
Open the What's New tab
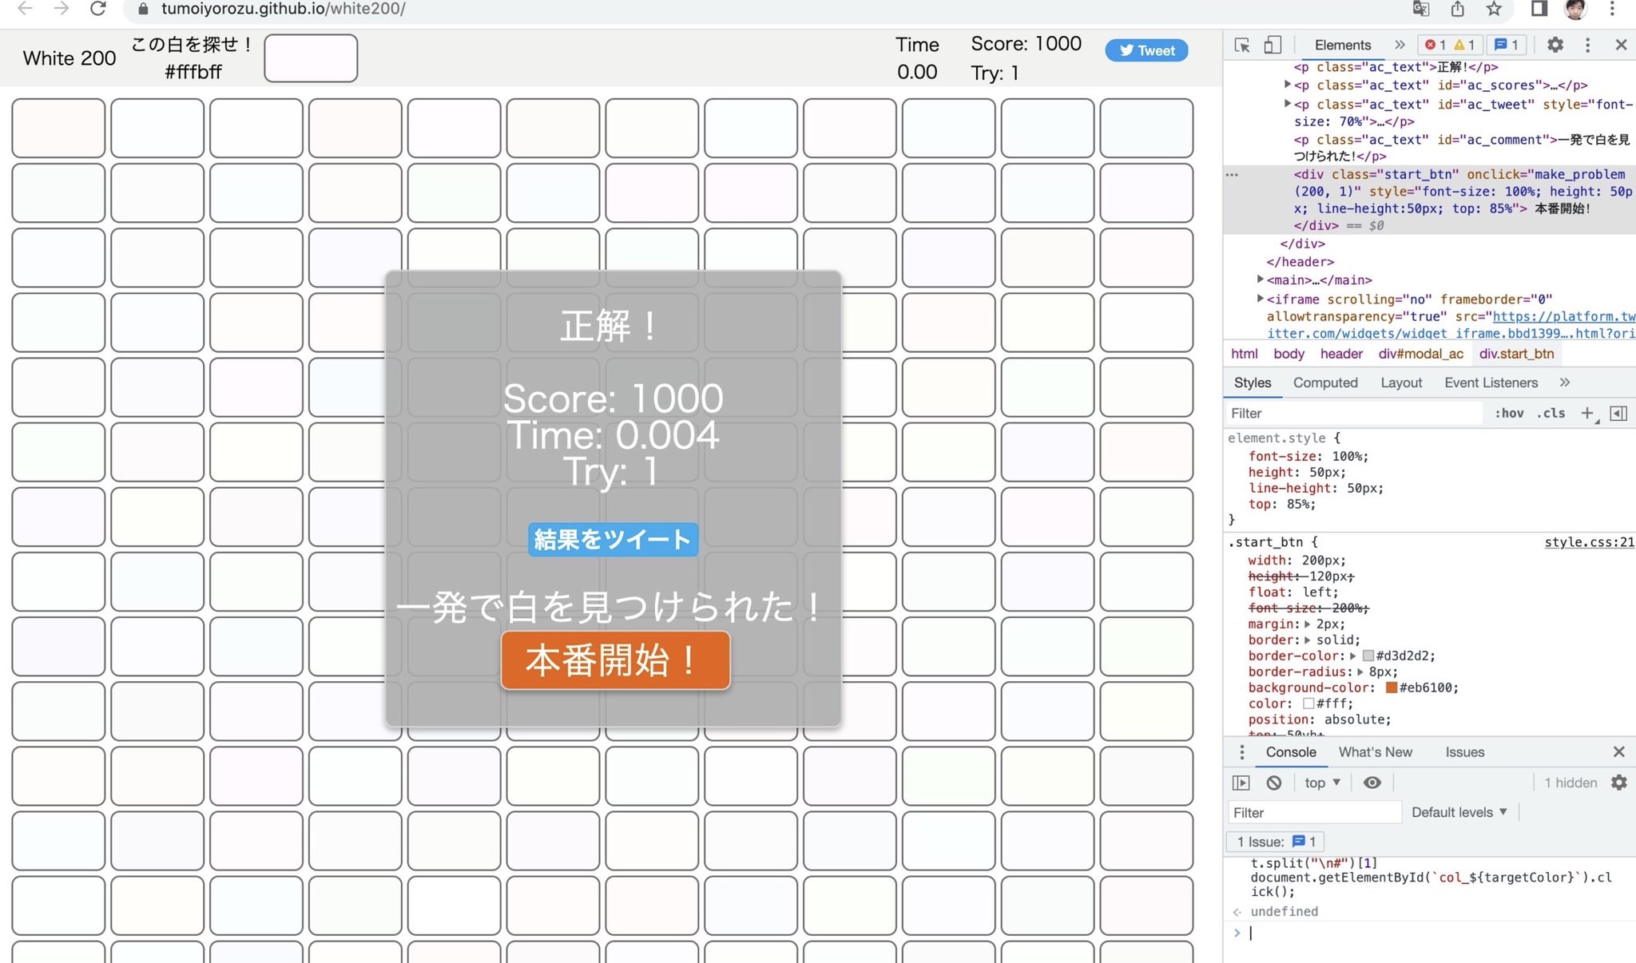tap(1375, 752)
